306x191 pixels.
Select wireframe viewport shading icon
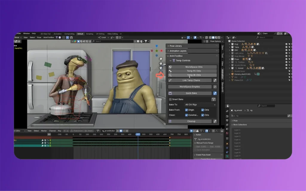coord(210,37)
